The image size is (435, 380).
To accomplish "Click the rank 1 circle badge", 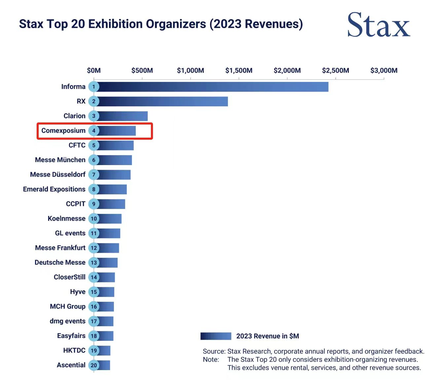I will click(x=94, y=87).
